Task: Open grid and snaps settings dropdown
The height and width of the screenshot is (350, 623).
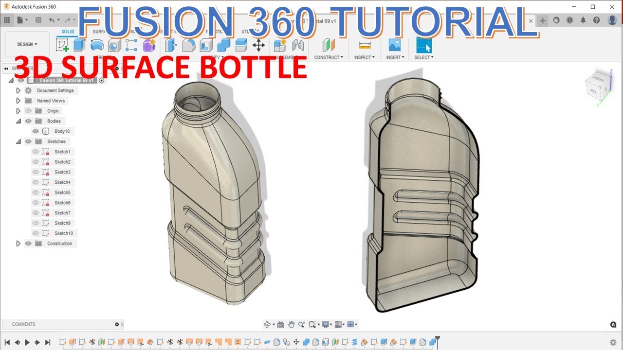Action: pyautogui.click(x=340, y=324)
